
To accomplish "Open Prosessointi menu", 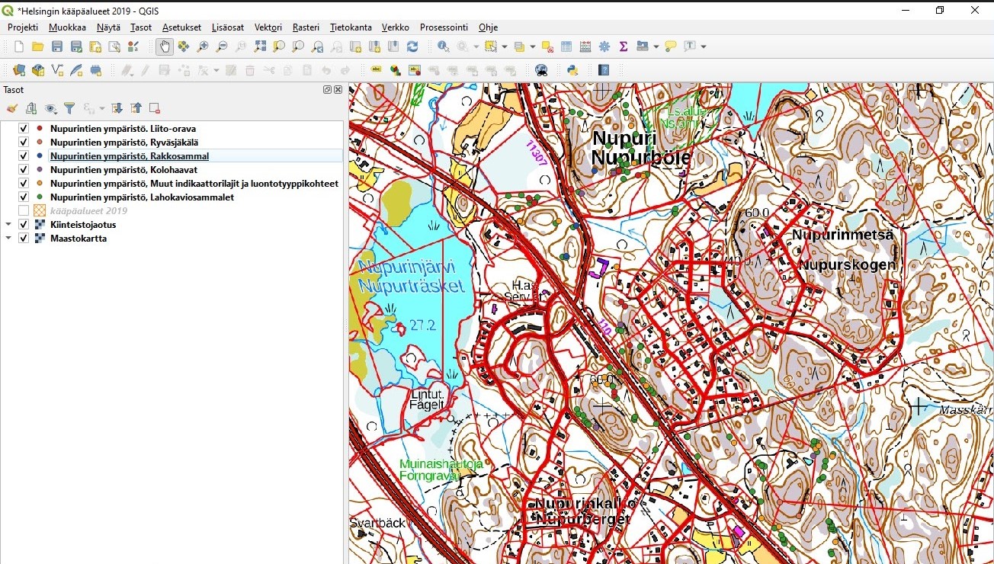I will click(444, 27).
